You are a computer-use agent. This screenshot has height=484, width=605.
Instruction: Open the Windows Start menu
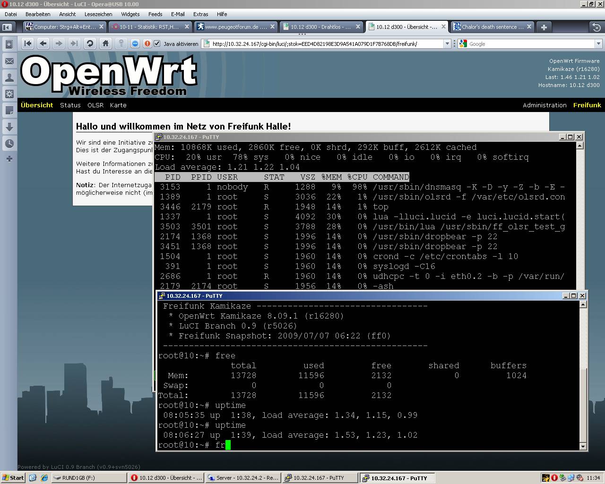click(x=13, y=478)
